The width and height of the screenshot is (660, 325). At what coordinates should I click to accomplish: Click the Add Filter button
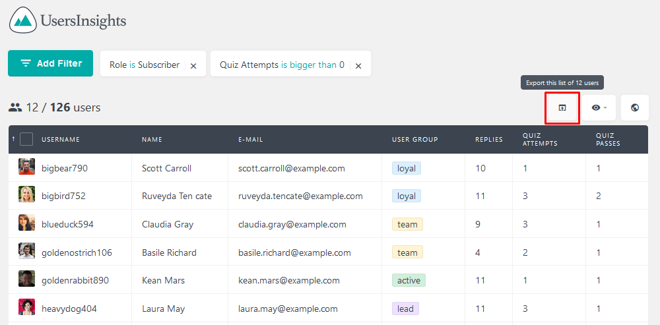(51, 63)
